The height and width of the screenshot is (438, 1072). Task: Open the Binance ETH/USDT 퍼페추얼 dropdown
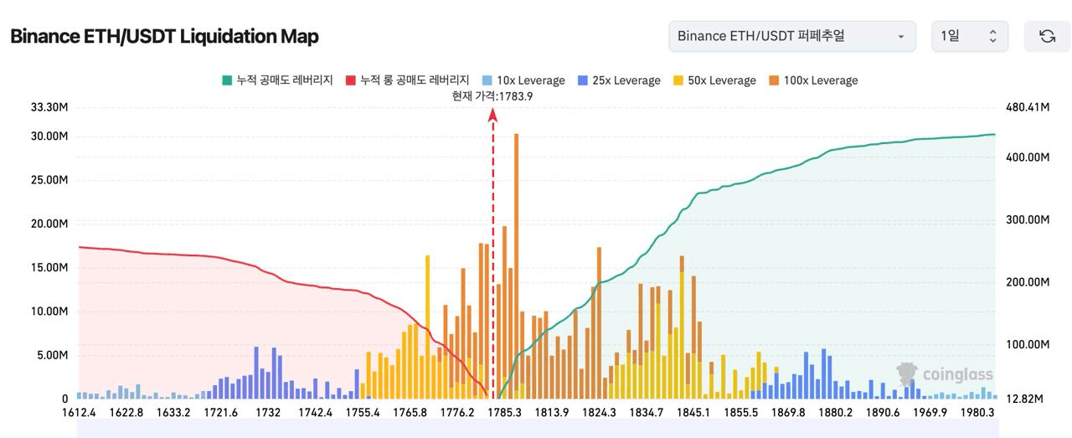(793, 37)
